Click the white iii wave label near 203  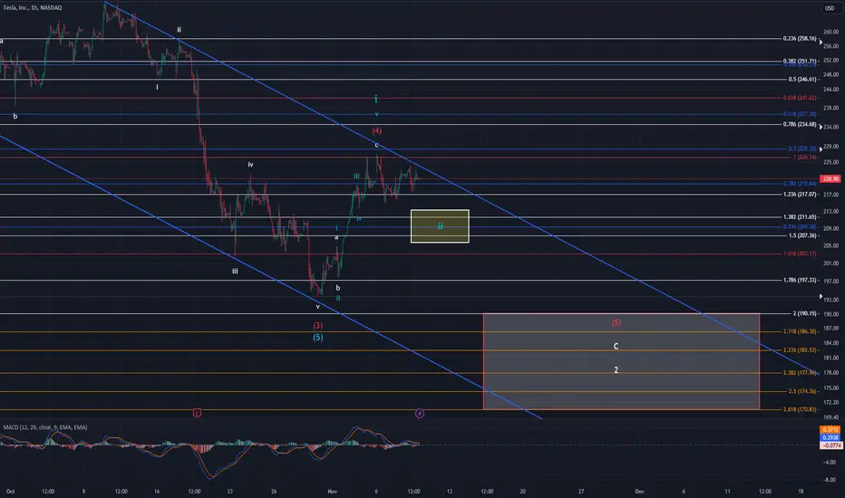coord(235,271)
